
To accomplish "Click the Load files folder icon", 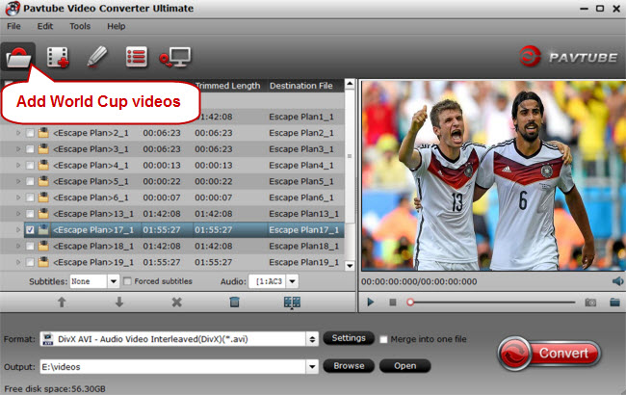I will (x=18, y=57).
